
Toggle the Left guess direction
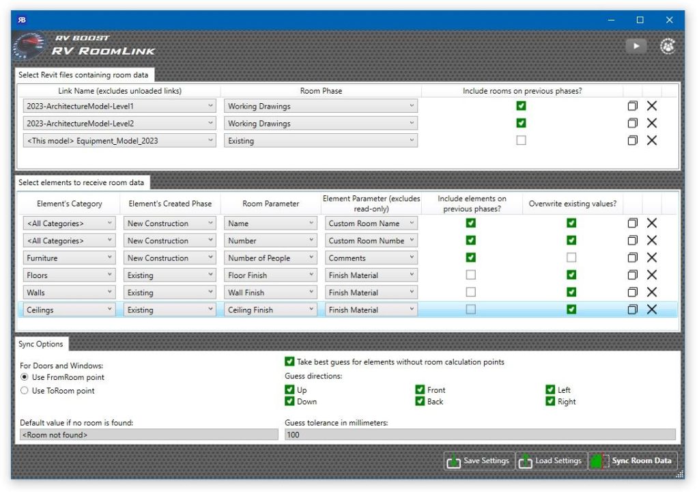click(551, 389)
